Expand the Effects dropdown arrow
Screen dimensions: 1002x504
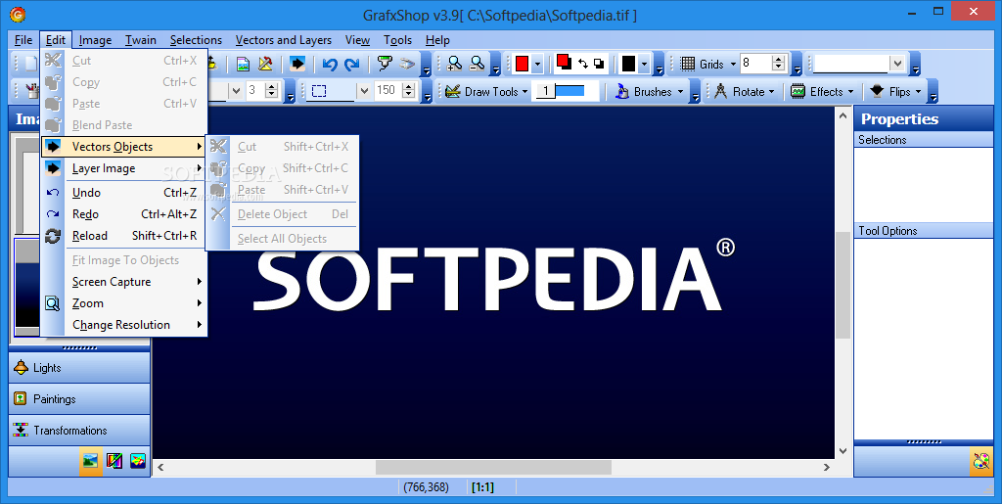coord(850,92)
